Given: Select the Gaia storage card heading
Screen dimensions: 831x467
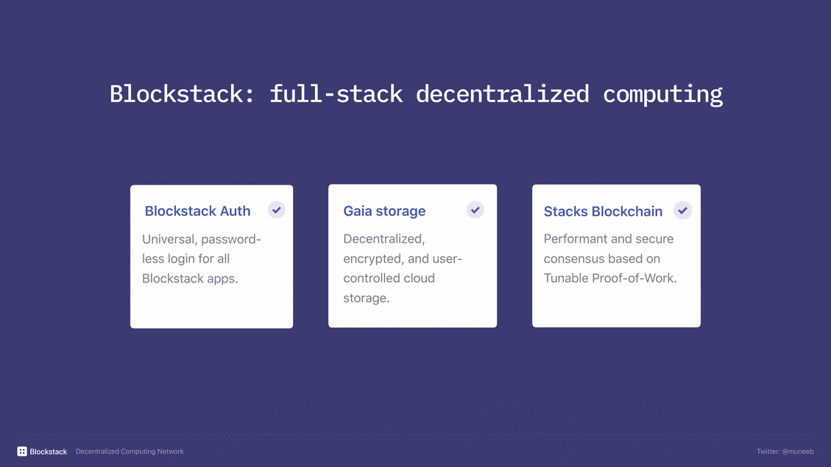Looking at the screenshot, I should click(x=384, y=211).
